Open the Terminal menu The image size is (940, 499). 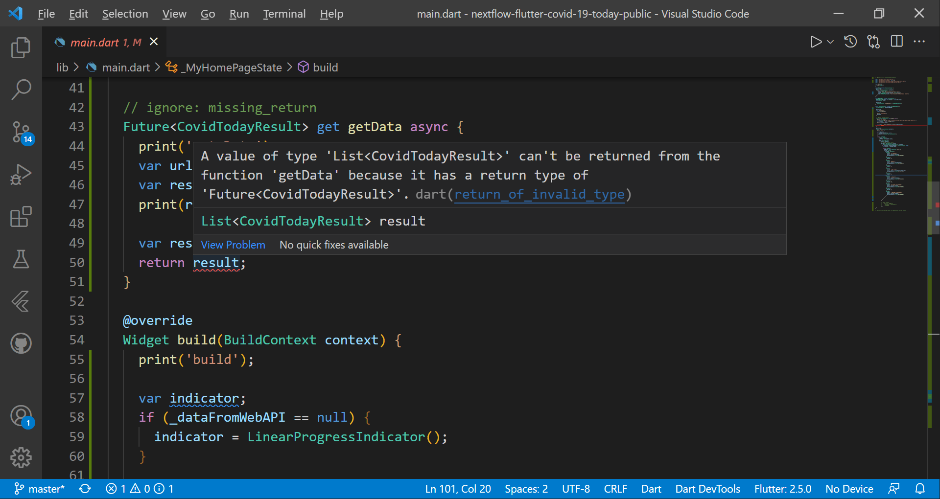pos(284,14)
